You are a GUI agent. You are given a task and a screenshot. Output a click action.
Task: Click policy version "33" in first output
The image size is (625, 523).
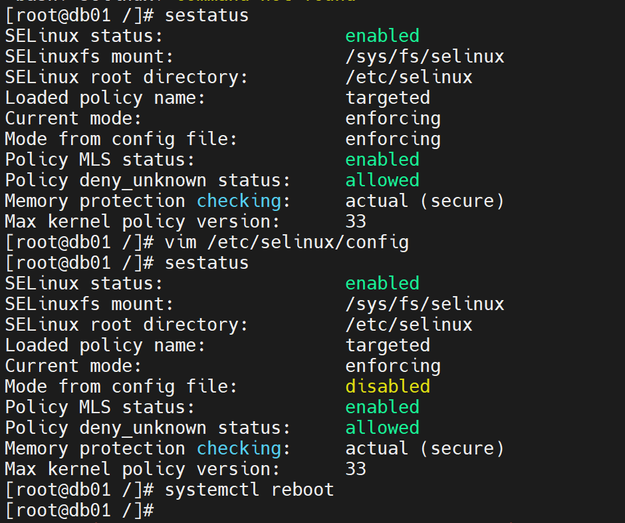pyautogui.click(x=356, y=222)
